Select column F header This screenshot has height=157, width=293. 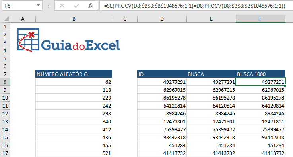point(260,19)
